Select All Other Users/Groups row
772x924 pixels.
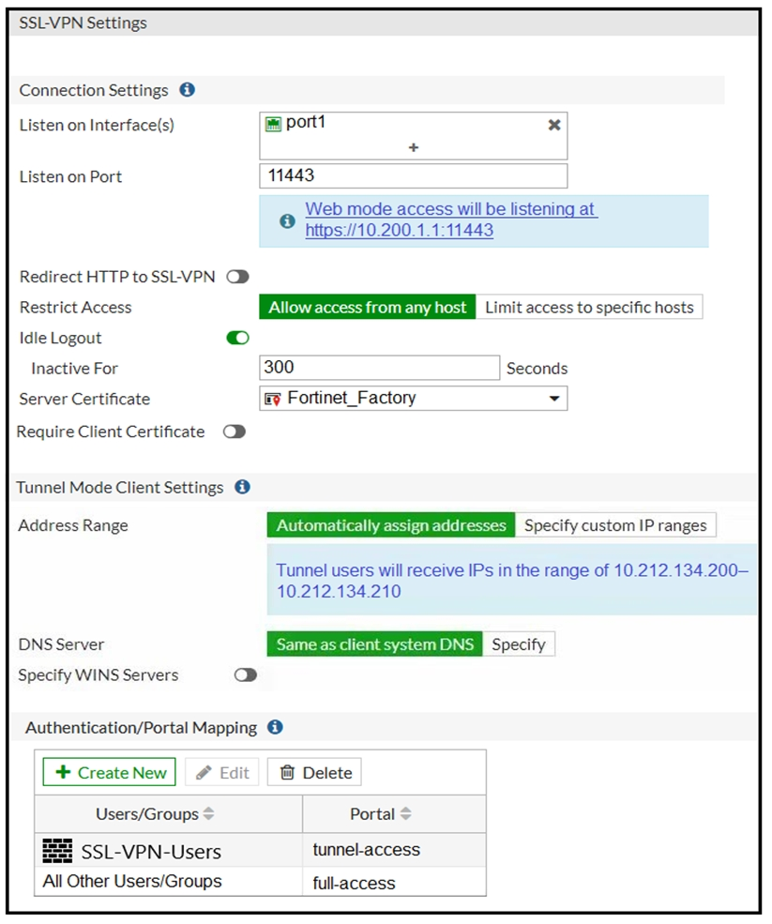pyautogui.click(x=260, y=882)
